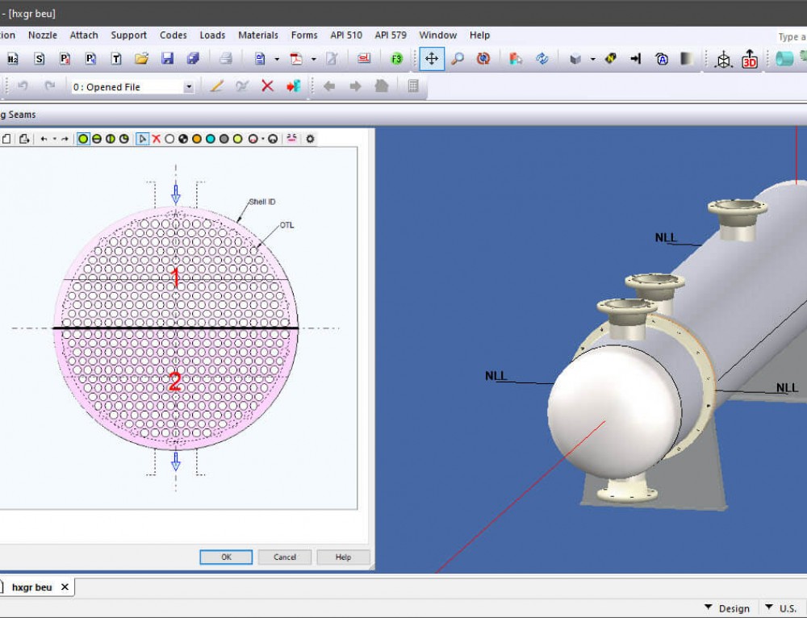The height and width of the screenshot is (618, 807).
Task: Expand the PDF export dropdown arrow
Action: point(312,58)
